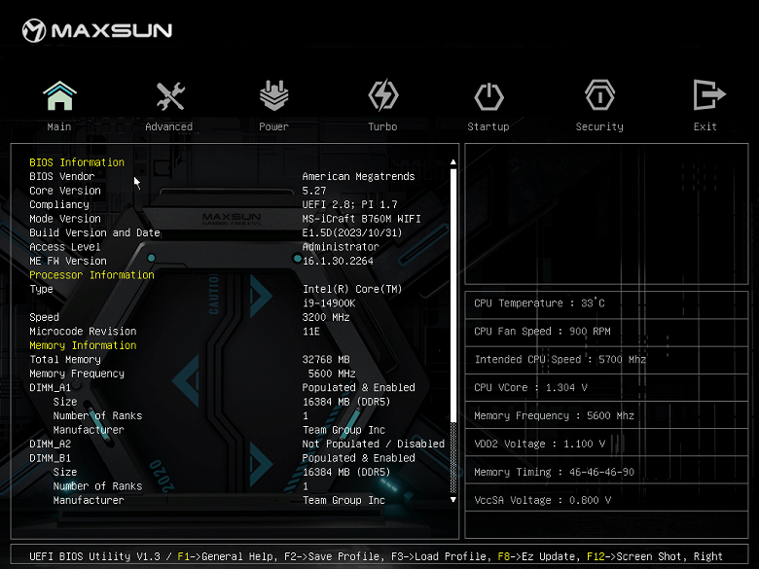Click the Core Version label
Image resolution: width=759 pixels, height=569 pixels.
click(x=65, y=191)
